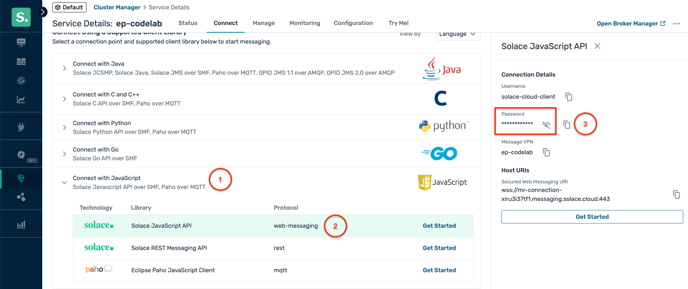The height and width of the screenshot is (289, 688).
Task: Switch to the Monitoring tab
Action: [305, 23]
